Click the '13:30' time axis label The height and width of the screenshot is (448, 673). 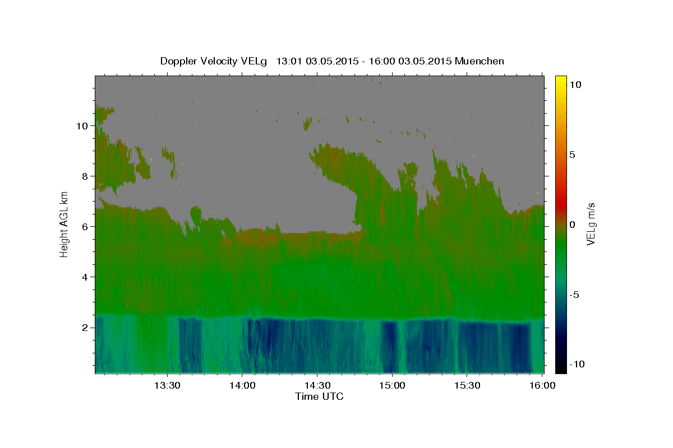click(167, 385)
